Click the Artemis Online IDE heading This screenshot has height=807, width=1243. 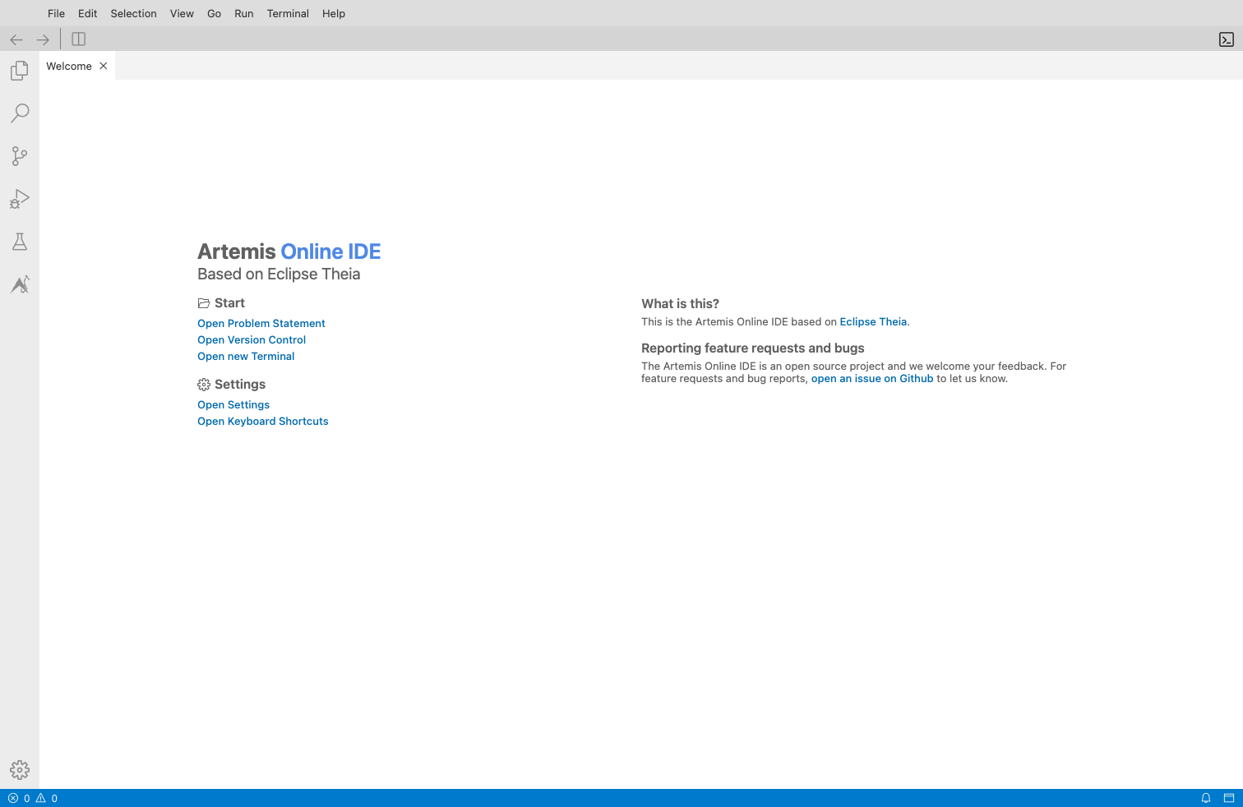click(x=289, y=251)
